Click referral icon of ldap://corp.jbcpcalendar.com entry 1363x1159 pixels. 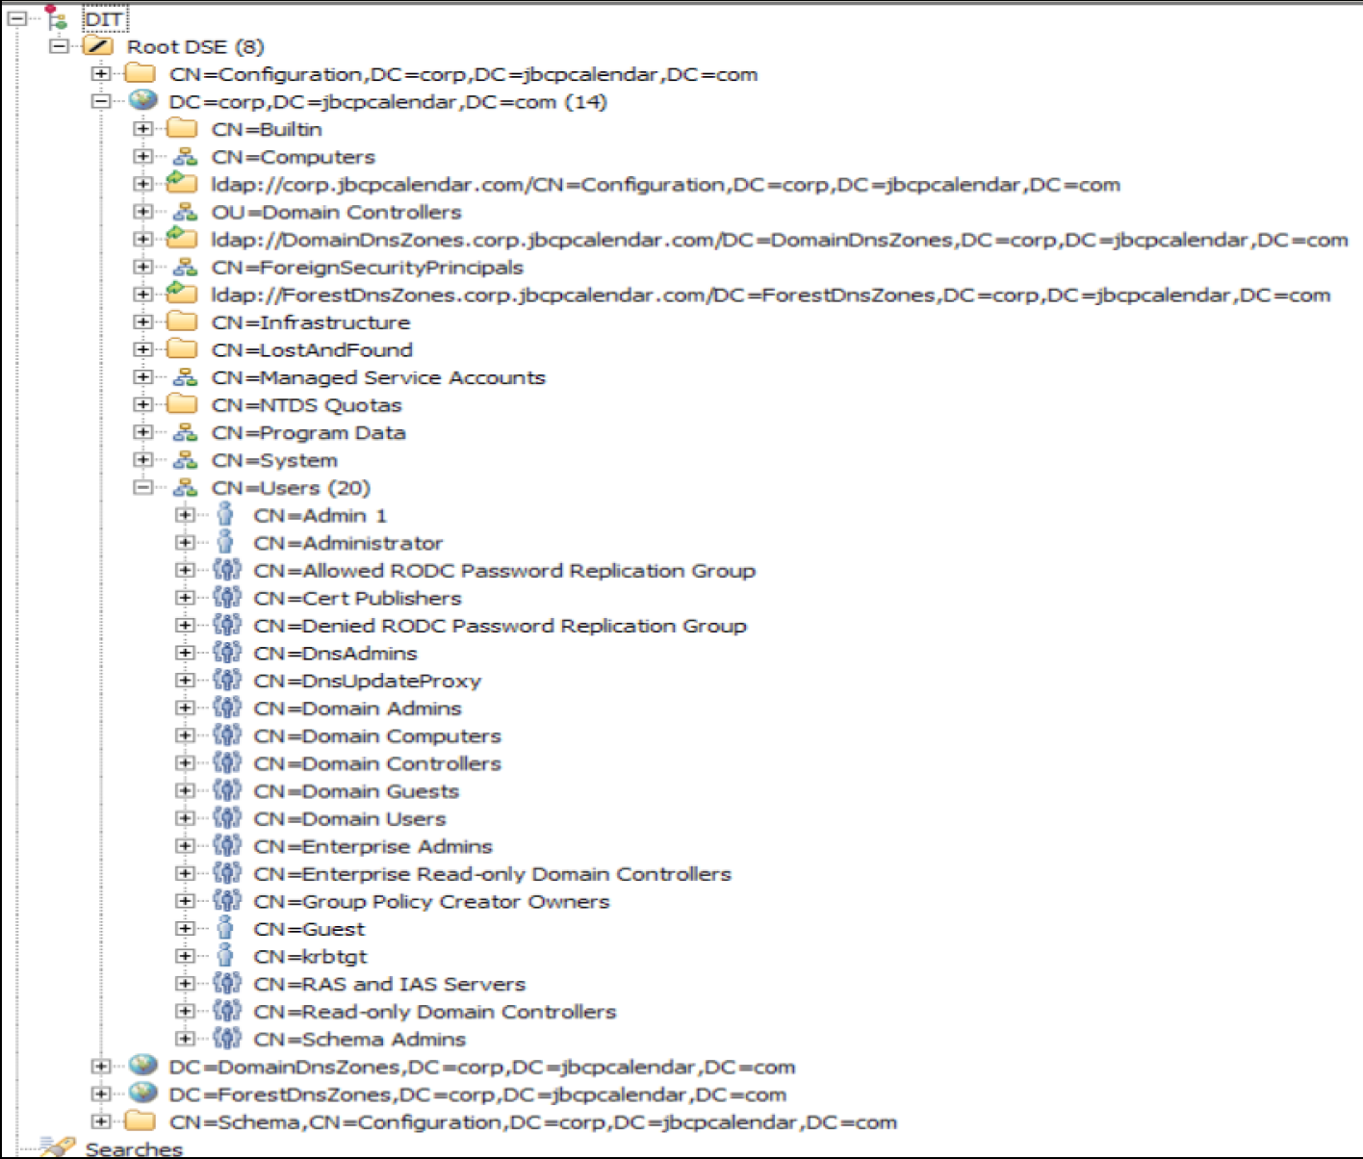(x=182, y=183)
